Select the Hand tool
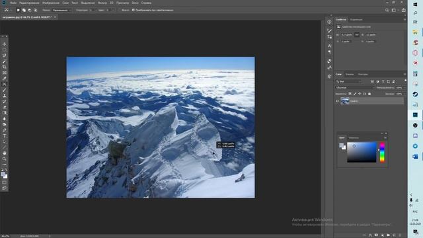 tap(5, 153)
